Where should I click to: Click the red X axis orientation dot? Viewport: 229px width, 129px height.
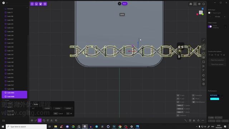[x=197, y=14]
